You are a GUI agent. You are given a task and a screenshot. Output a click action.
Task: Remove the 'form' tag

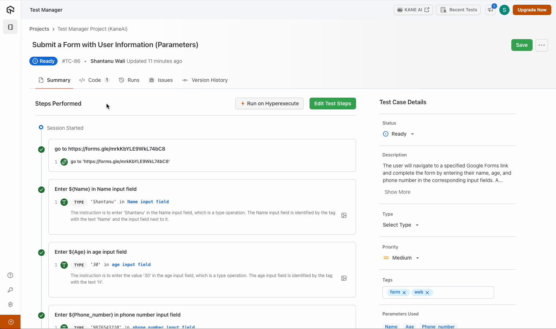(x=404, y=292)
